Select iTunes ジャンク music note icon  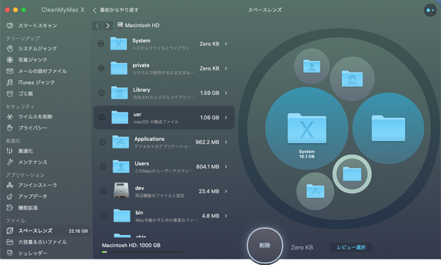tap(10, 82)
